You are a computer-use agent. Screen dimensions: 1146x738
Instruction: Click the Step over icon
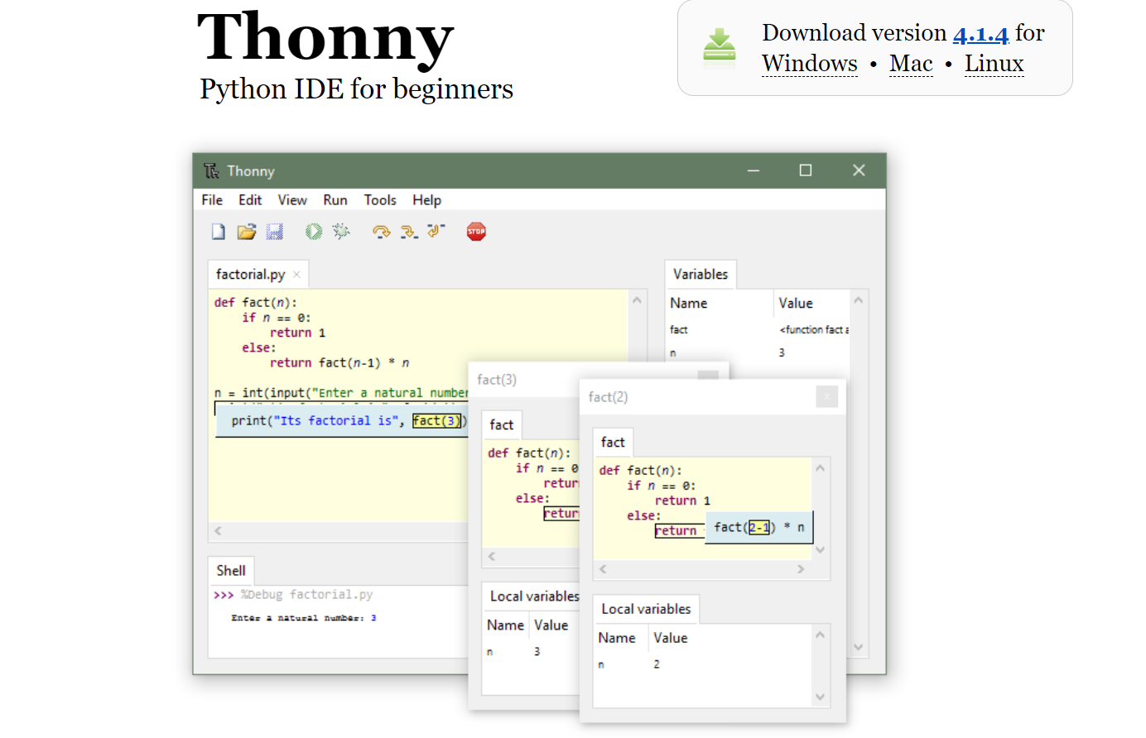(381, 232)
